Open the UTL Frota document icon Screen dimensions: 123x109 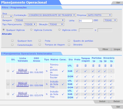click(77, 66)
